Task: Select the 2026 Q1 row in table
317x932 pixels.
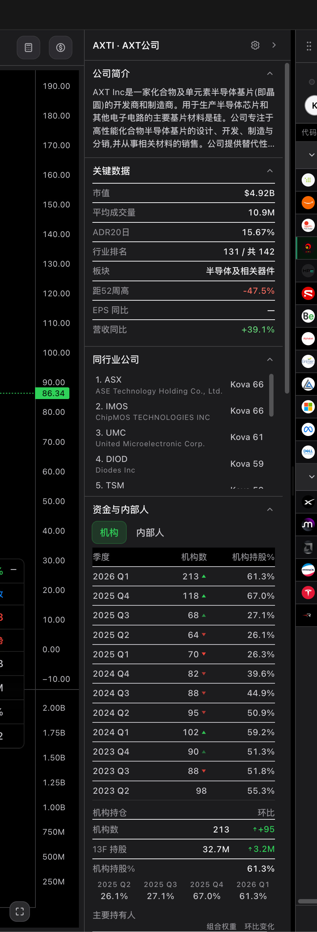Action: point(184,576)
